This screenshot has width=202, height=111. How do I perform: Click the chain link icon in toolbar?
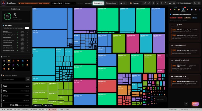[x=153, y=3]
